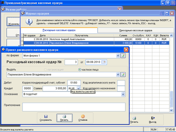Click the Печать printer icon in journal window
The height and width of the screenshot is (132, 176).
tap(134, 118)
